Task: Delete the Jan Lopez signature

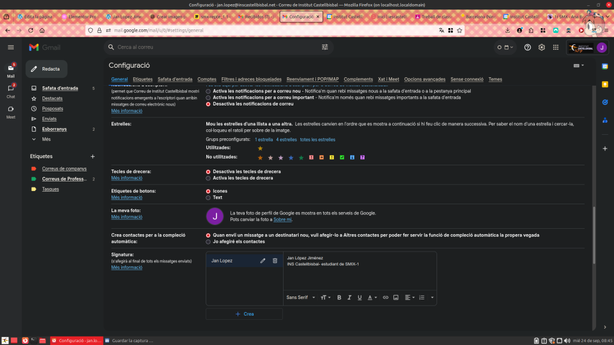Action: coord(275,261)
